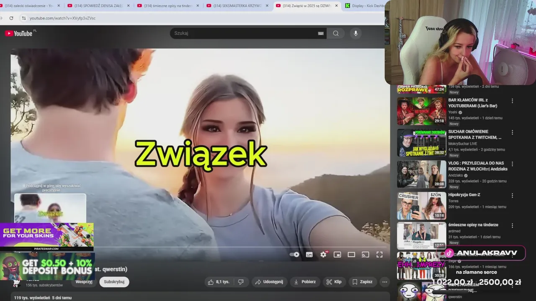
Task: Open more actions menu under video
Action: [384, 282]
